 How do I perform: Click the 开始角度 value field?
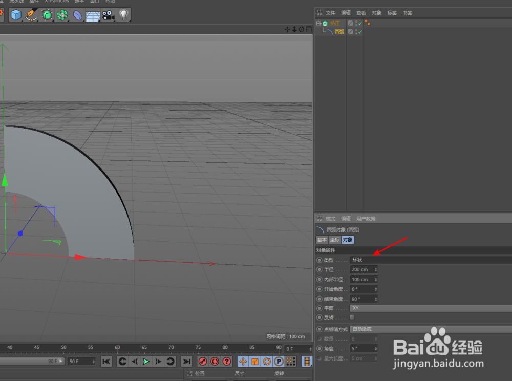click(362, 289)
